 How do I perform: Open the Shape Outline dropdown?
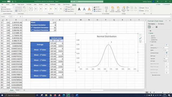coord(70,9)
